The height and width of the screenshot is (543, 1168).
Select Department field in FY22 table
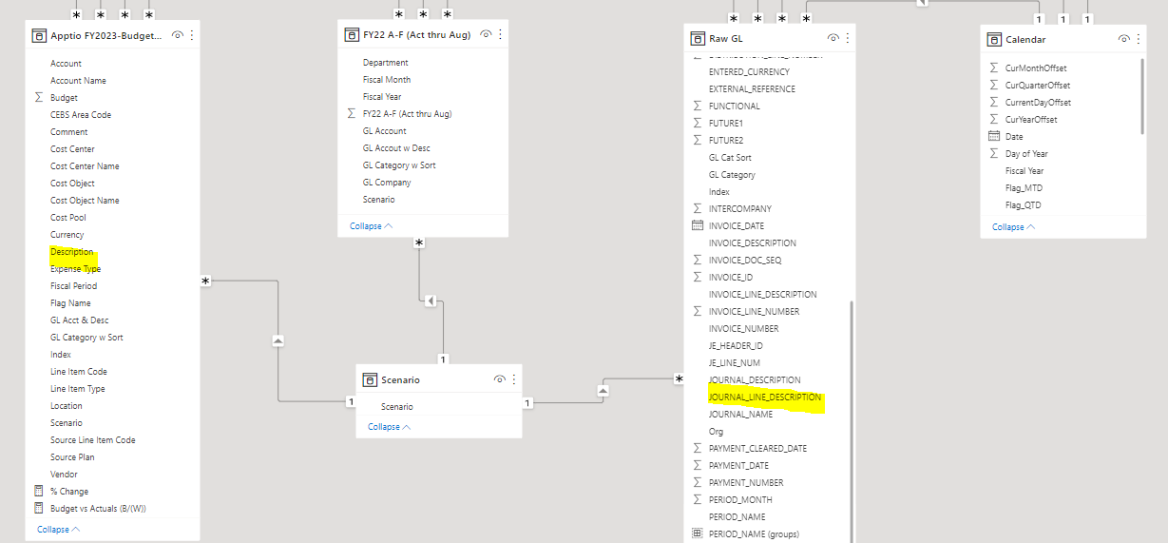(x=385, y=63)
